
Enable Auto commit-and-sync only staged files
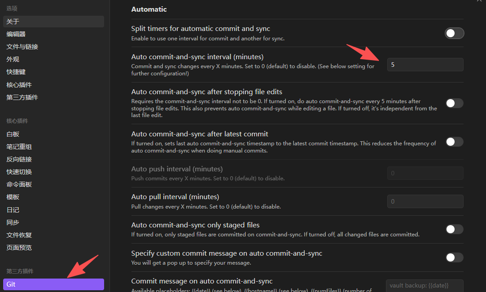455,229
